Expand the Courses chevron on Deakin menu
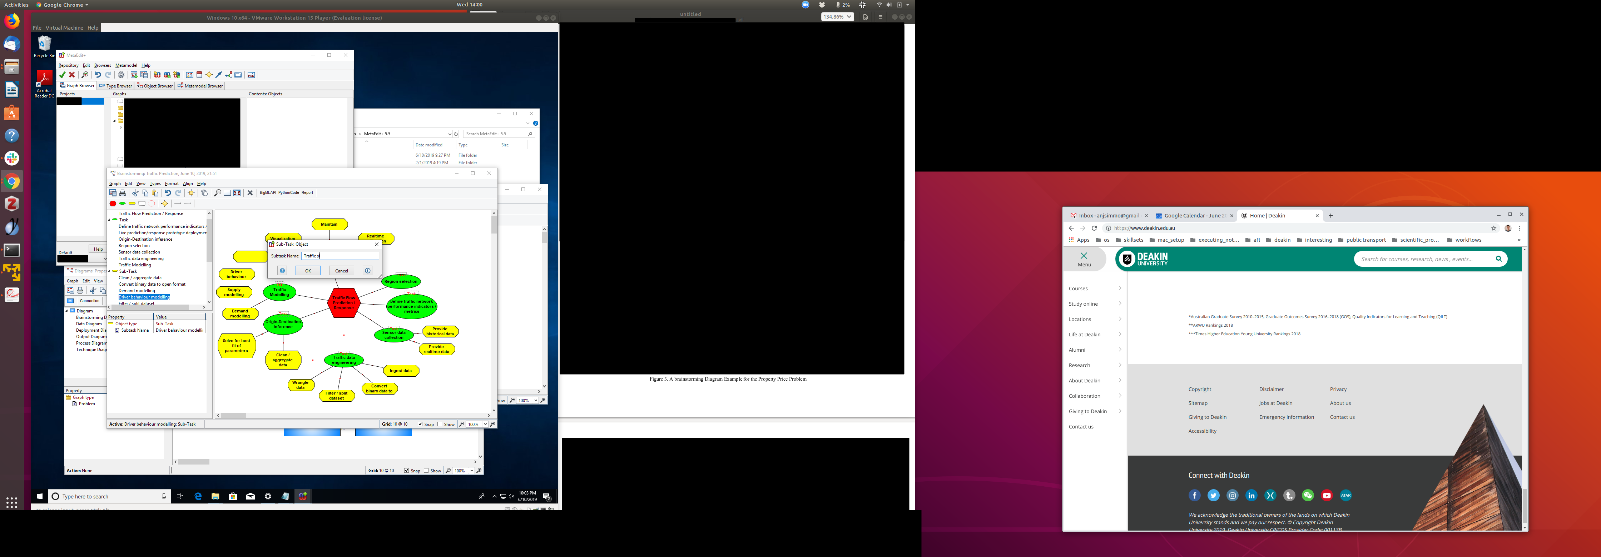Viewport: 1601px width, 557px height. (x=1120, y=288)
